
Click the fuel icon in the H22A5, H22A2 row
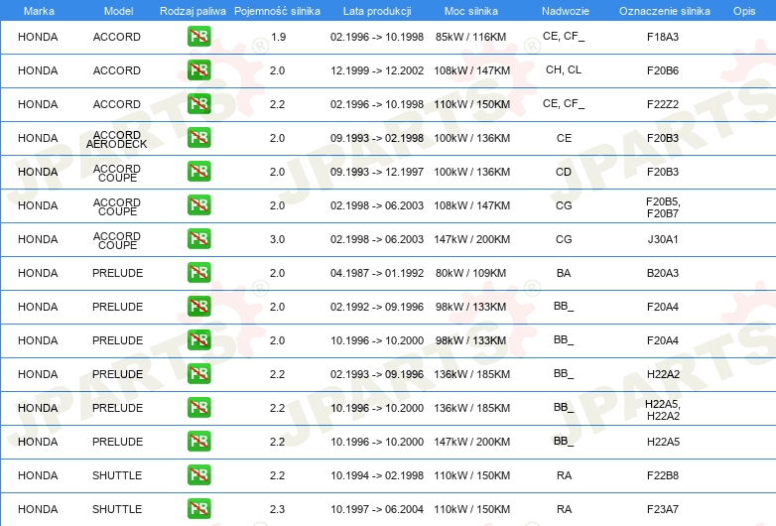[198, 407]
